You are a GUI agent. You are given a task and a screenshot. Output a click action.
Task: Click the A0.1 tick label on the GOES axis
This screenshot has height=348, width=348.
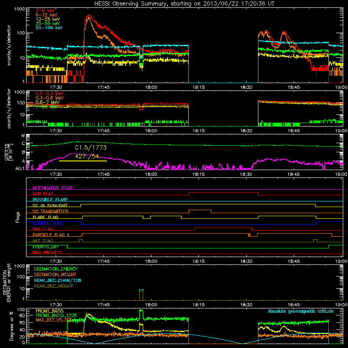20,168
